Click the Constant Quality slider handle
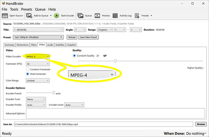The image size is (209, 137). (115, 61)
